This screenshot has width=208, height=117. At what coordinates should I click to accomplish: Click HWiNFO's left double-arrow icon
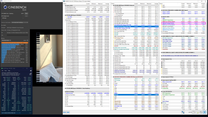[64, 112]
